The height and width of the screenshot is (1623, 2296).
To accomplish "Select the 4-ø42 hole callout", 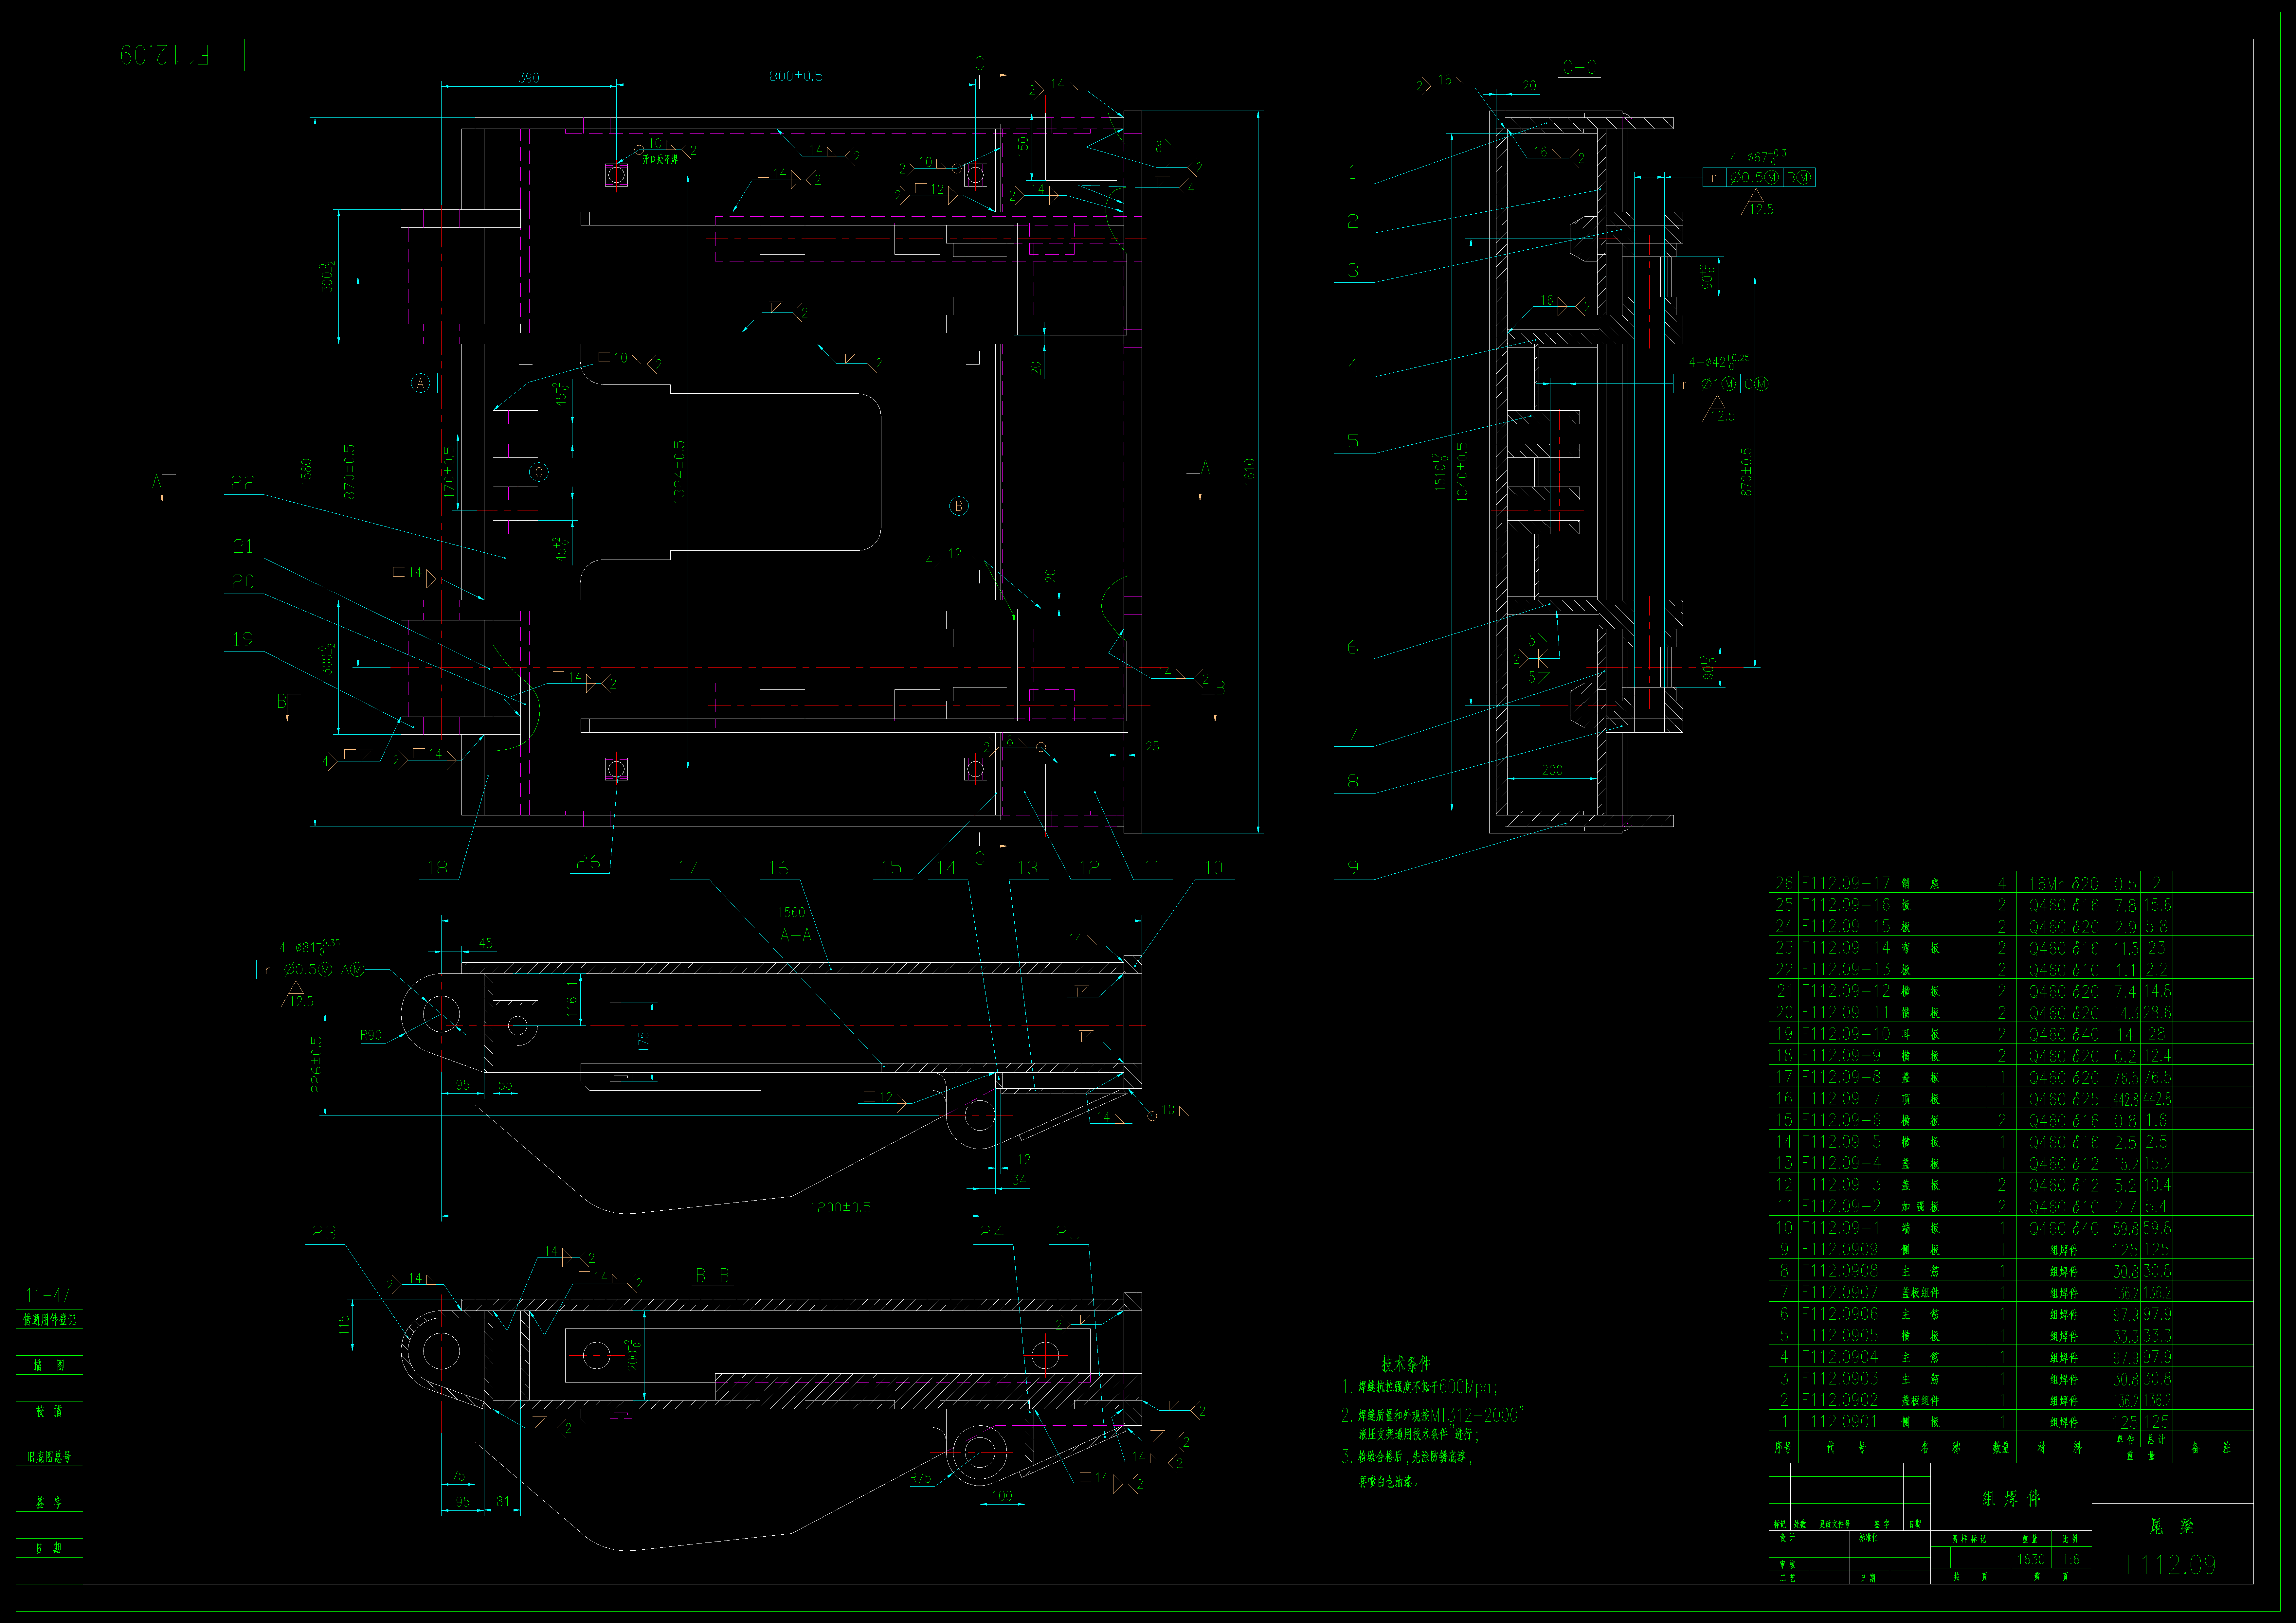I will click(x=1719, y=362).
